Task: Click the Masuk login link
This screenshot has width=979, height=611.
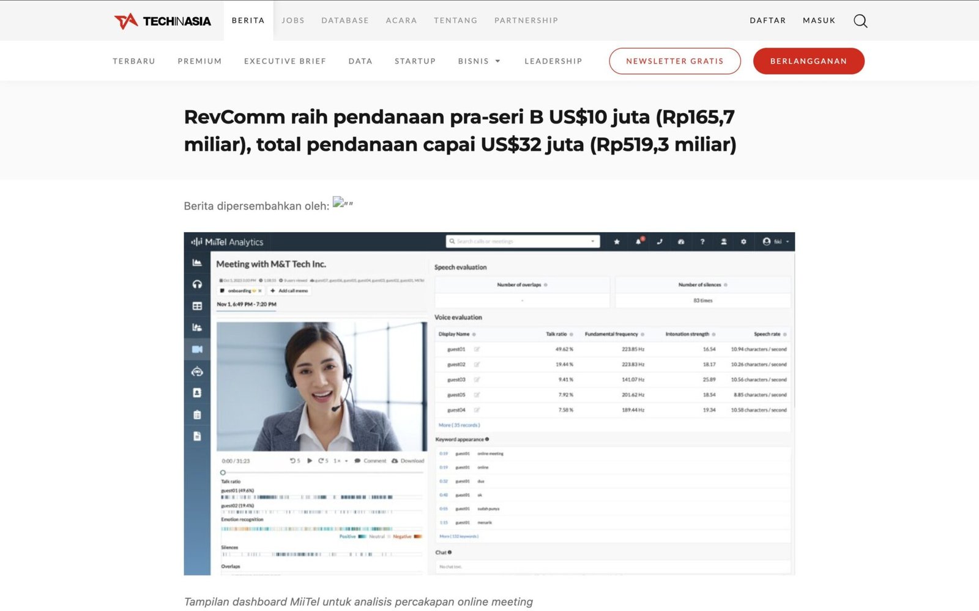Action: point(819,21)
